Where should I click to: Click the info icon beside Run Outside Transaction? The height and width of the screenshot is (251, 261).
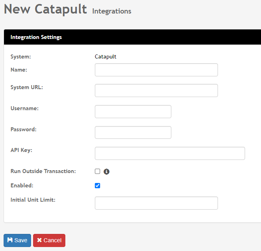click(x=106, y=171)
